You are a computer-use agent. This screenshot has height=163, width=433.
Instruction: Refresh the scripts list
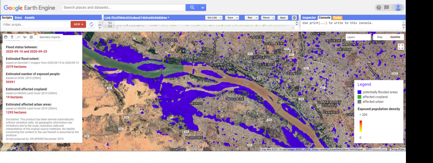tap(91, 24)
